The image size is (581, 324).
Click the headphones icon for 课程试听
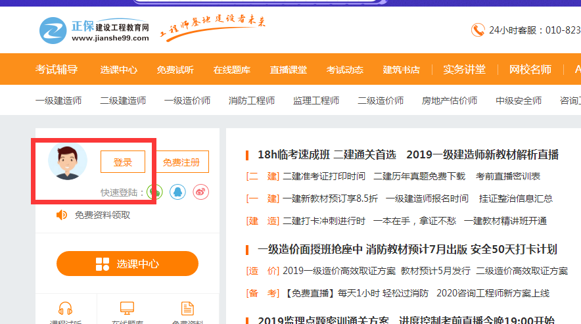click(65, 309)
